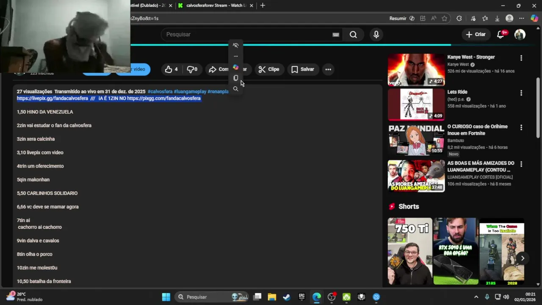The image size is (542, 305).
Task: Open the Copilot ask icon in the address bar
Action: tap(412, 18)
